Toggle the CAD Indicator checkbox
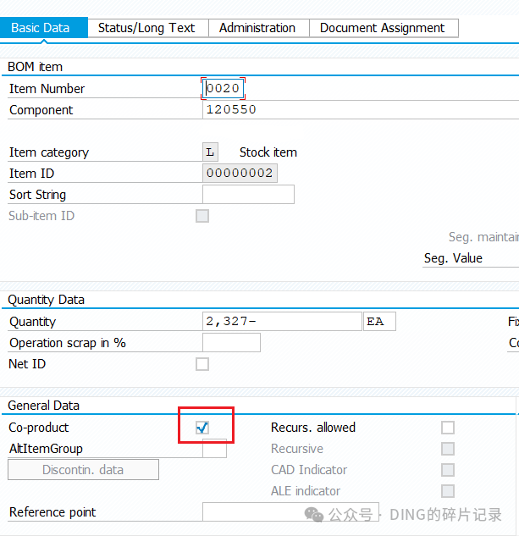Viewport: 519px width, 536px height. click(448, 470)
